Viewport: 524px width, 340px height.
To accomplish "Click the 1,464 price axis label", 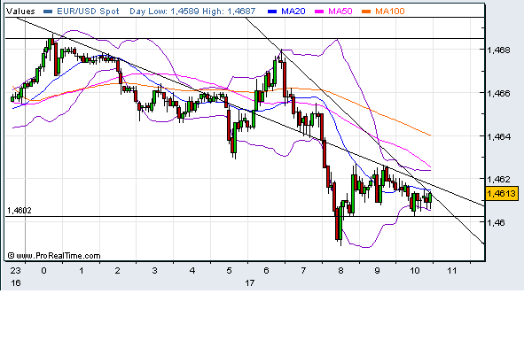I will (x=499, y=136).
